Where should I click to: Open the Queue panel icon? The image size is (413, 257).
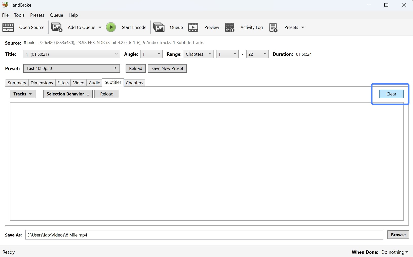coord(159,27)
